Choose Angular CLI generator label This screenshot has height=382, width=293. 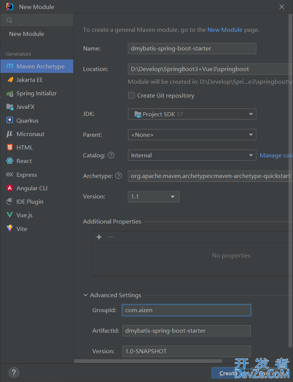point(32,188)
